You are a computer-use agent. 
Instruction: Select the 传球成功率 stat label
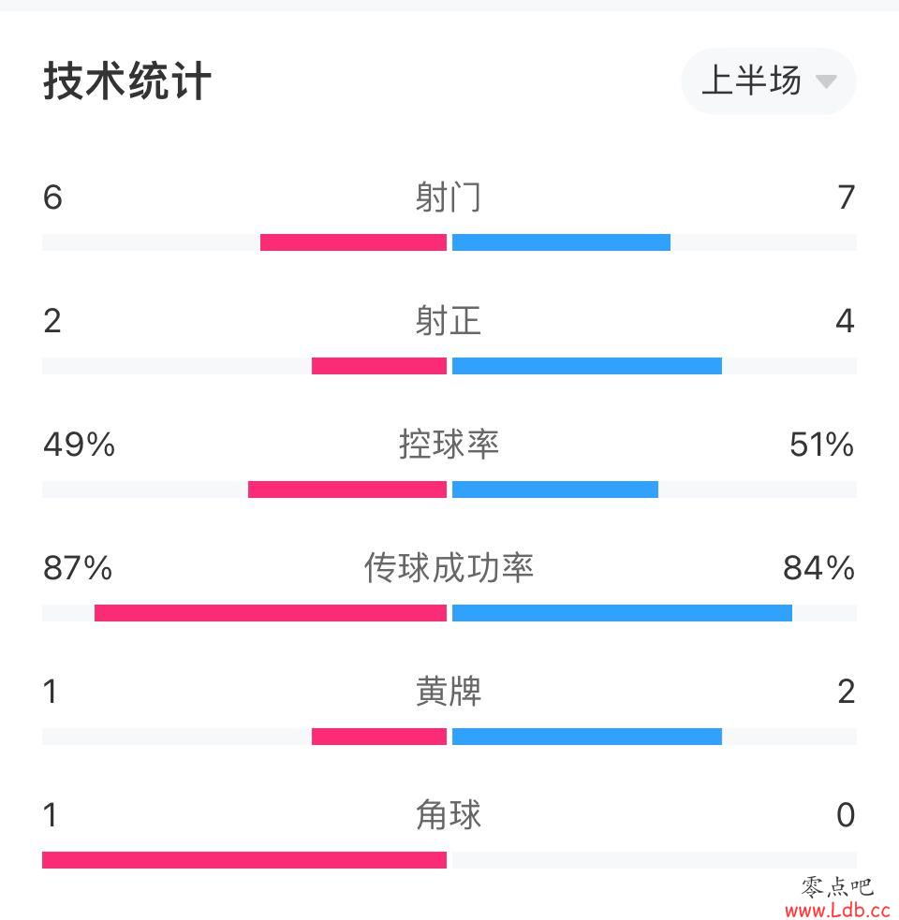pyautogui.click(x=449, y=567)
